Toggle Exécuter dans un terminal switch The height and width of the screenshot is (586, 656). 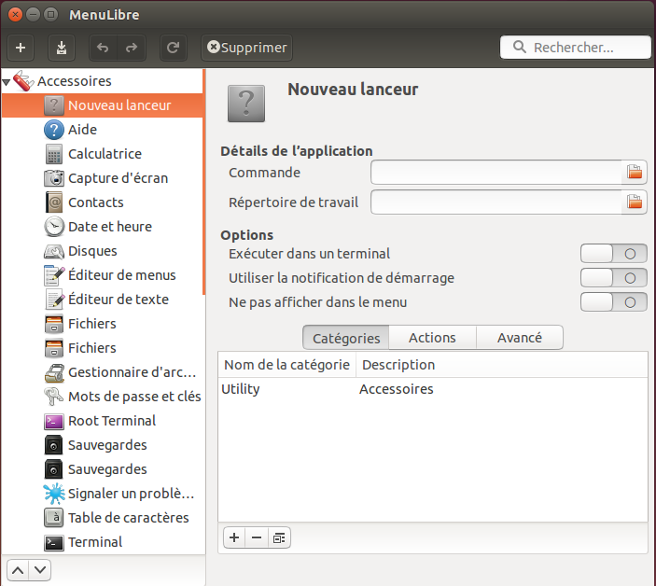(614, 254)
